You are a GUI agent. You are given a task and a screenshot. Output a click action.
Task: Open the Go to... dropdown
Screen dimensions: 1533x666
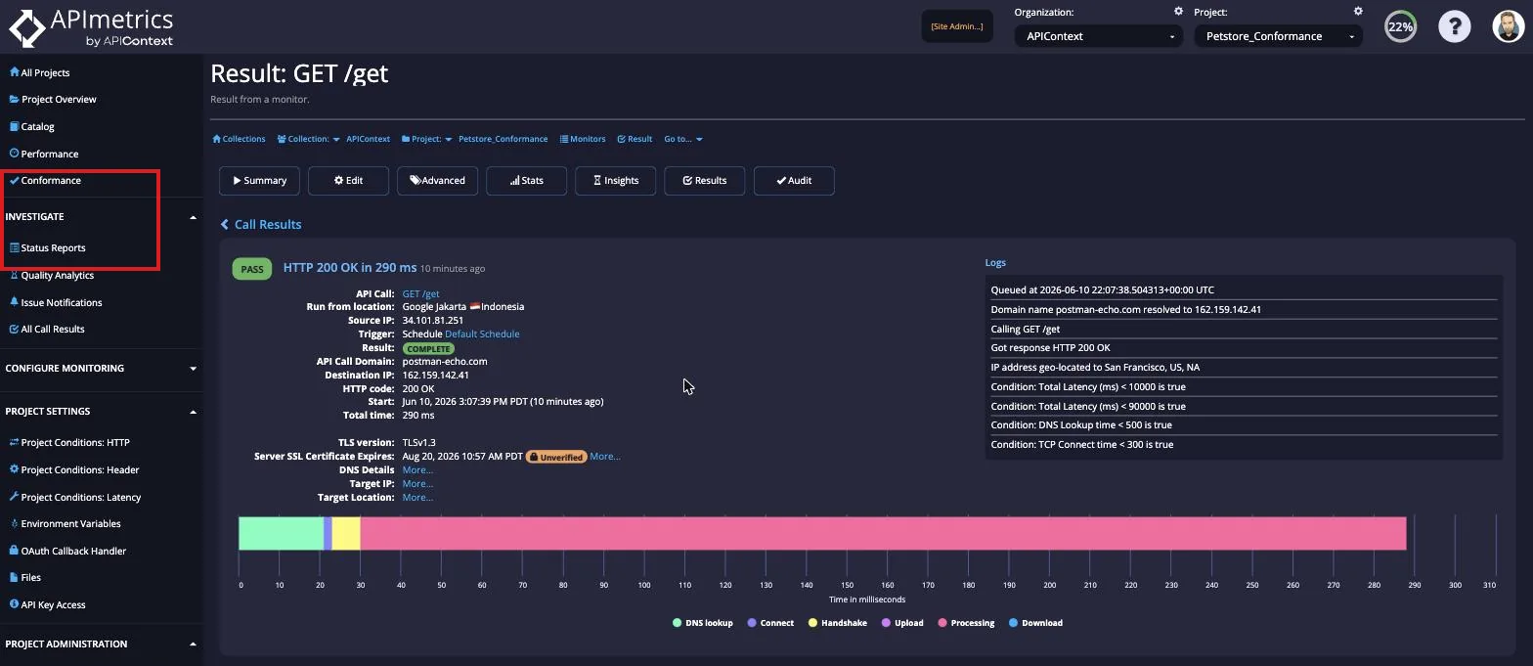[683, 139]
